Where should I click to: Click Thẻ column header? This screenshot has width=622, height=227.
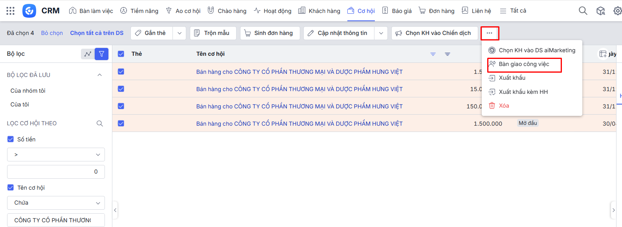tap(137, 54)
